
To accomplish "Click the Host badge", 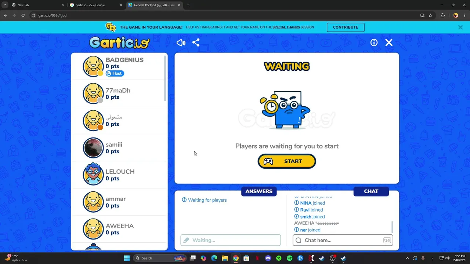I will pyautogui.click(x=115, y=73).
